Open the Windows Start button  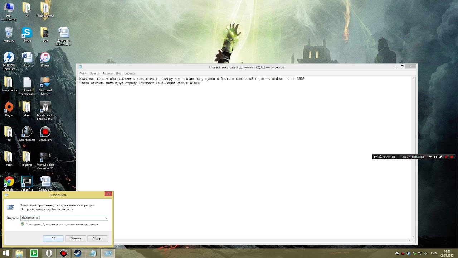coord(6,253)
